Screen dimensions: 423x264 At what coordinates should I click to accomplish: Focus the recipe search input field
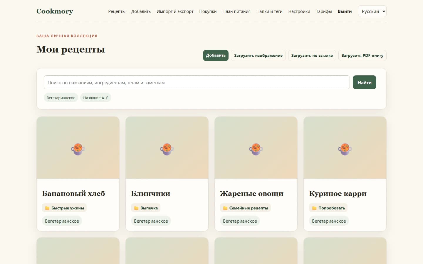[x=197, y=82]
